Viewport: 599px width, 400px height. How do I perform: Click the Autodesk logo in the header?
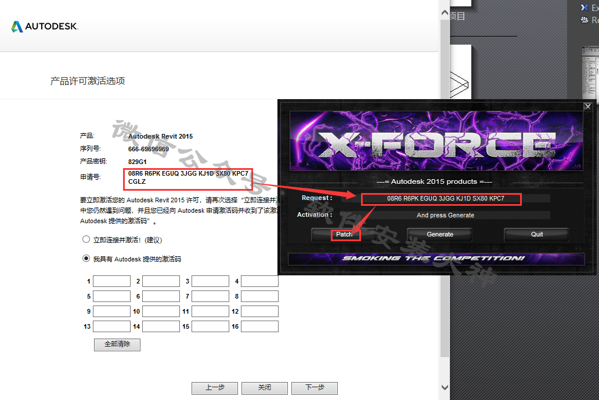point(44,26)
